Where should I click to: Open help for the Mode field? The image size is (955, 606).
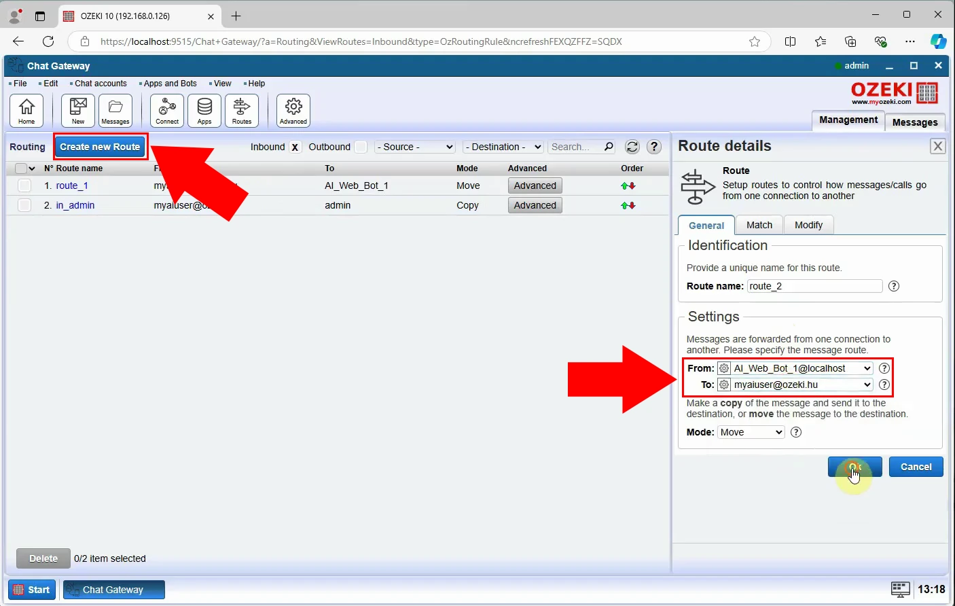pos(796,432)
